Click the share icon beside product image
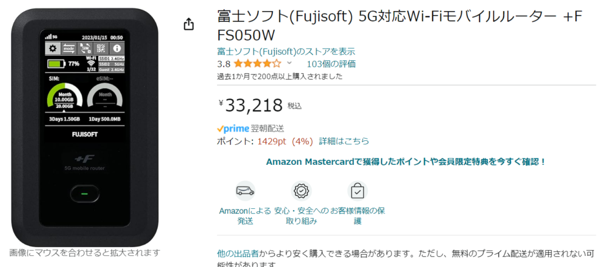The height and width of the screenshot is (267, 601). coord(188,25)
